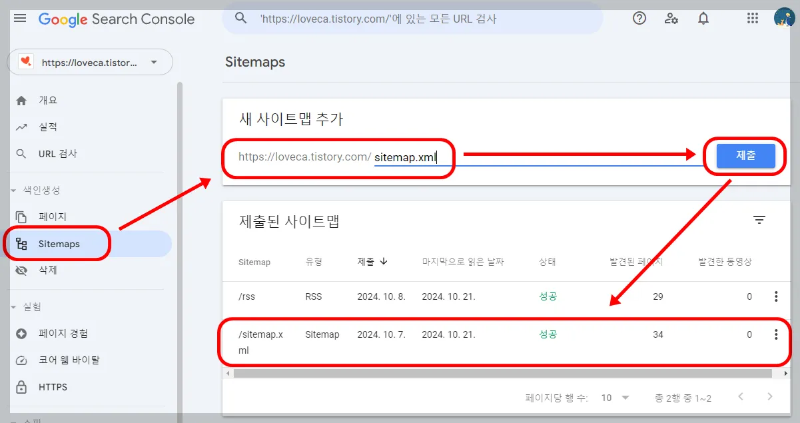This screenshot has height=423, width=800.
Task: Click the 마지막으로 읽은 날짜 column header
Action: click(x=463, y=262)
